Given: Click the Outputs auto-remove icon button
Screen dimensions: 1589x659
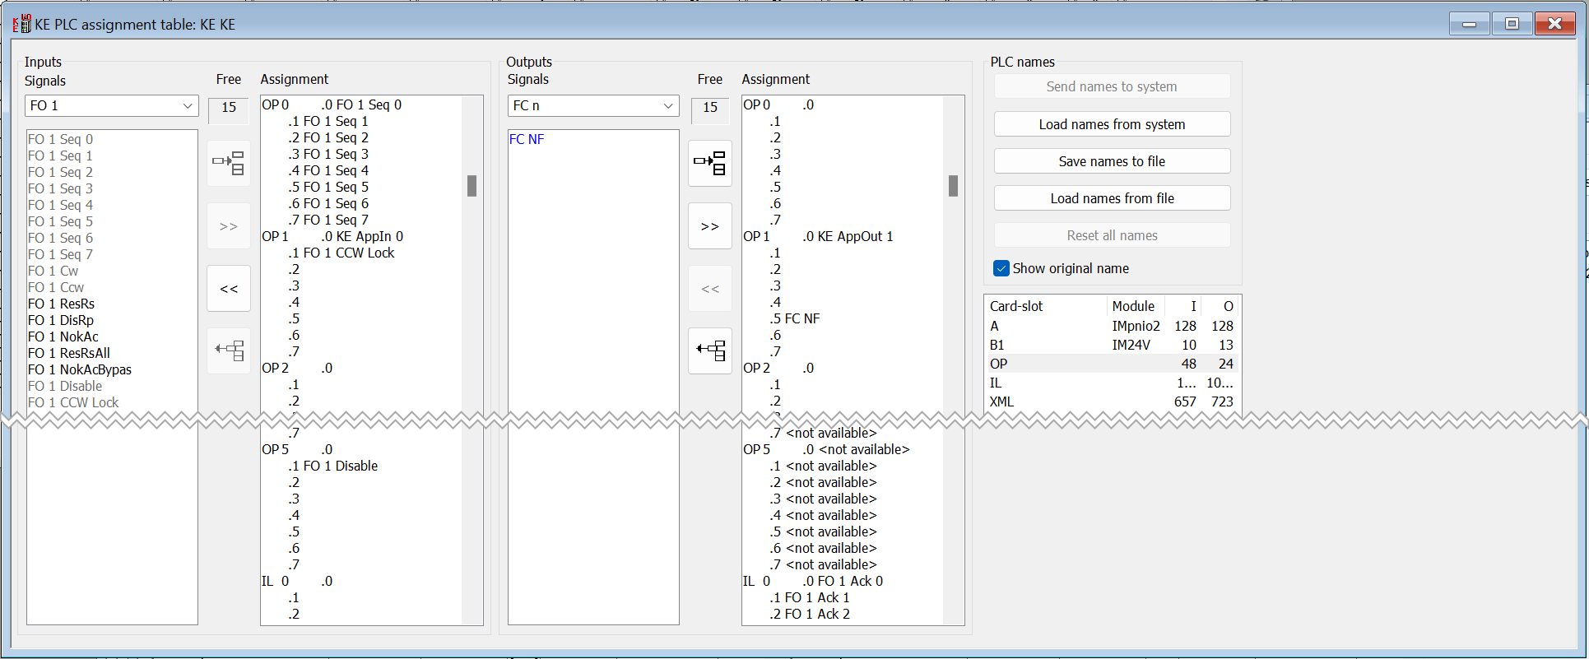Looking at the screenshot, I should [710, 350].
